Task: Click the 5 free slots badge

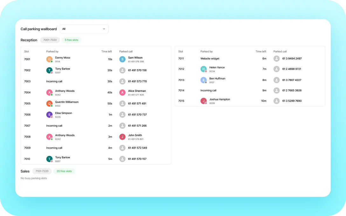Action: pos(72,40)
